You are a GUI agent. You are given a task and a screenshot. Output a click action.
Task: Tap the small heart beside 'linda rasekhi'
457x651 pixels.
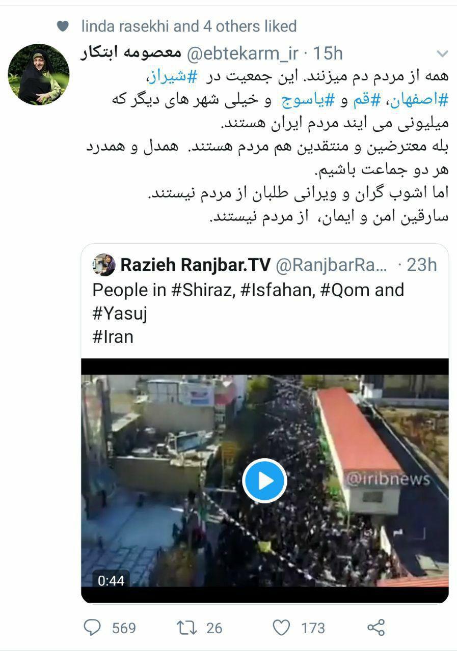(63, 26)
